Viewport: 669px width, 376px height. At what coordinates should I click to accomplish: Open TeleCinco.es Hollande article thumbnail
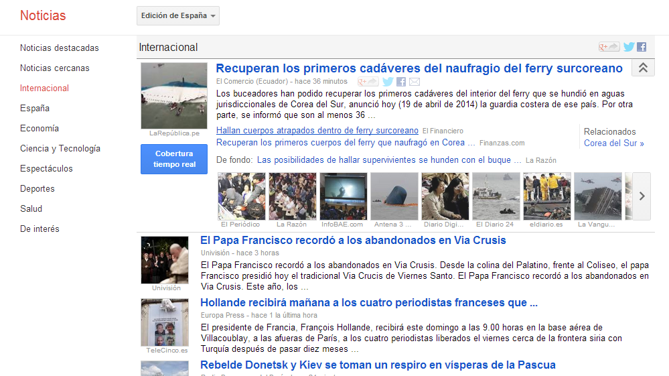[165, 322]
